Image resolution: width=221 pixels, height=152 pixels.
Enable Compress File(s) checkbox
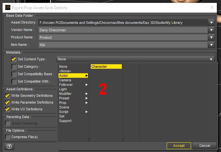(x=7, y=137)
